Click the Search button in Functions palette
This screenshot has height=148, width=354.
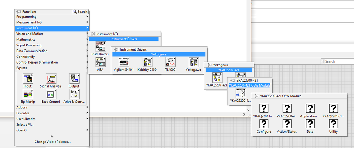pos(80,11)
